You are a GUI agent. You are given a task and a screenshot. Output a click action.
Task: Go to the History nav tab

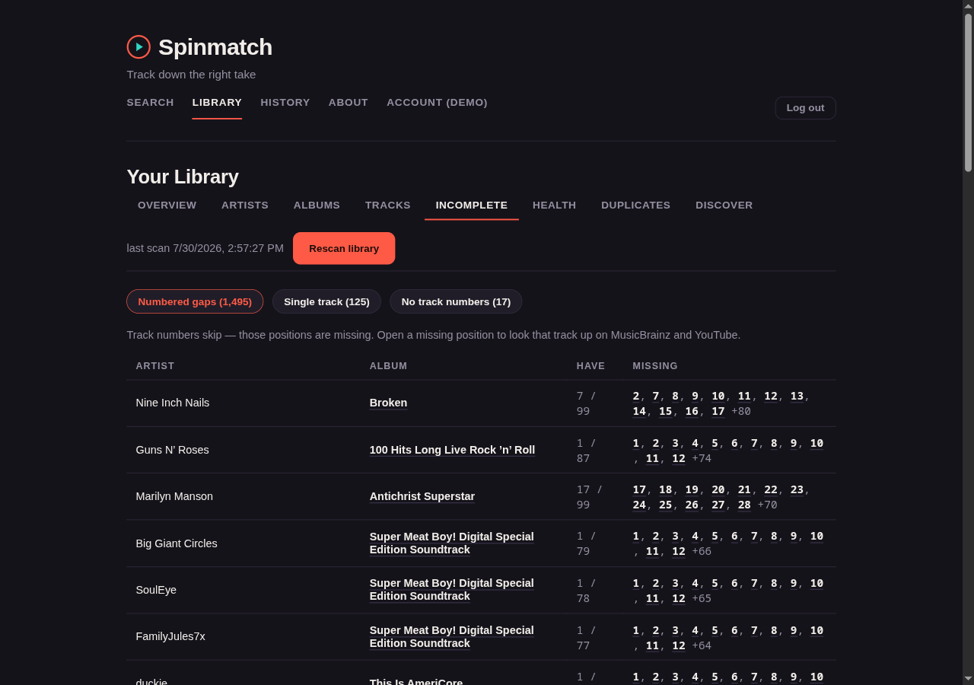point(285,102)
